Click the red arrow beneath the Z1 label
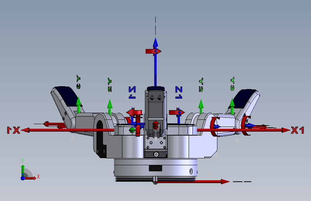311x201 pixels. pos(177,113)
